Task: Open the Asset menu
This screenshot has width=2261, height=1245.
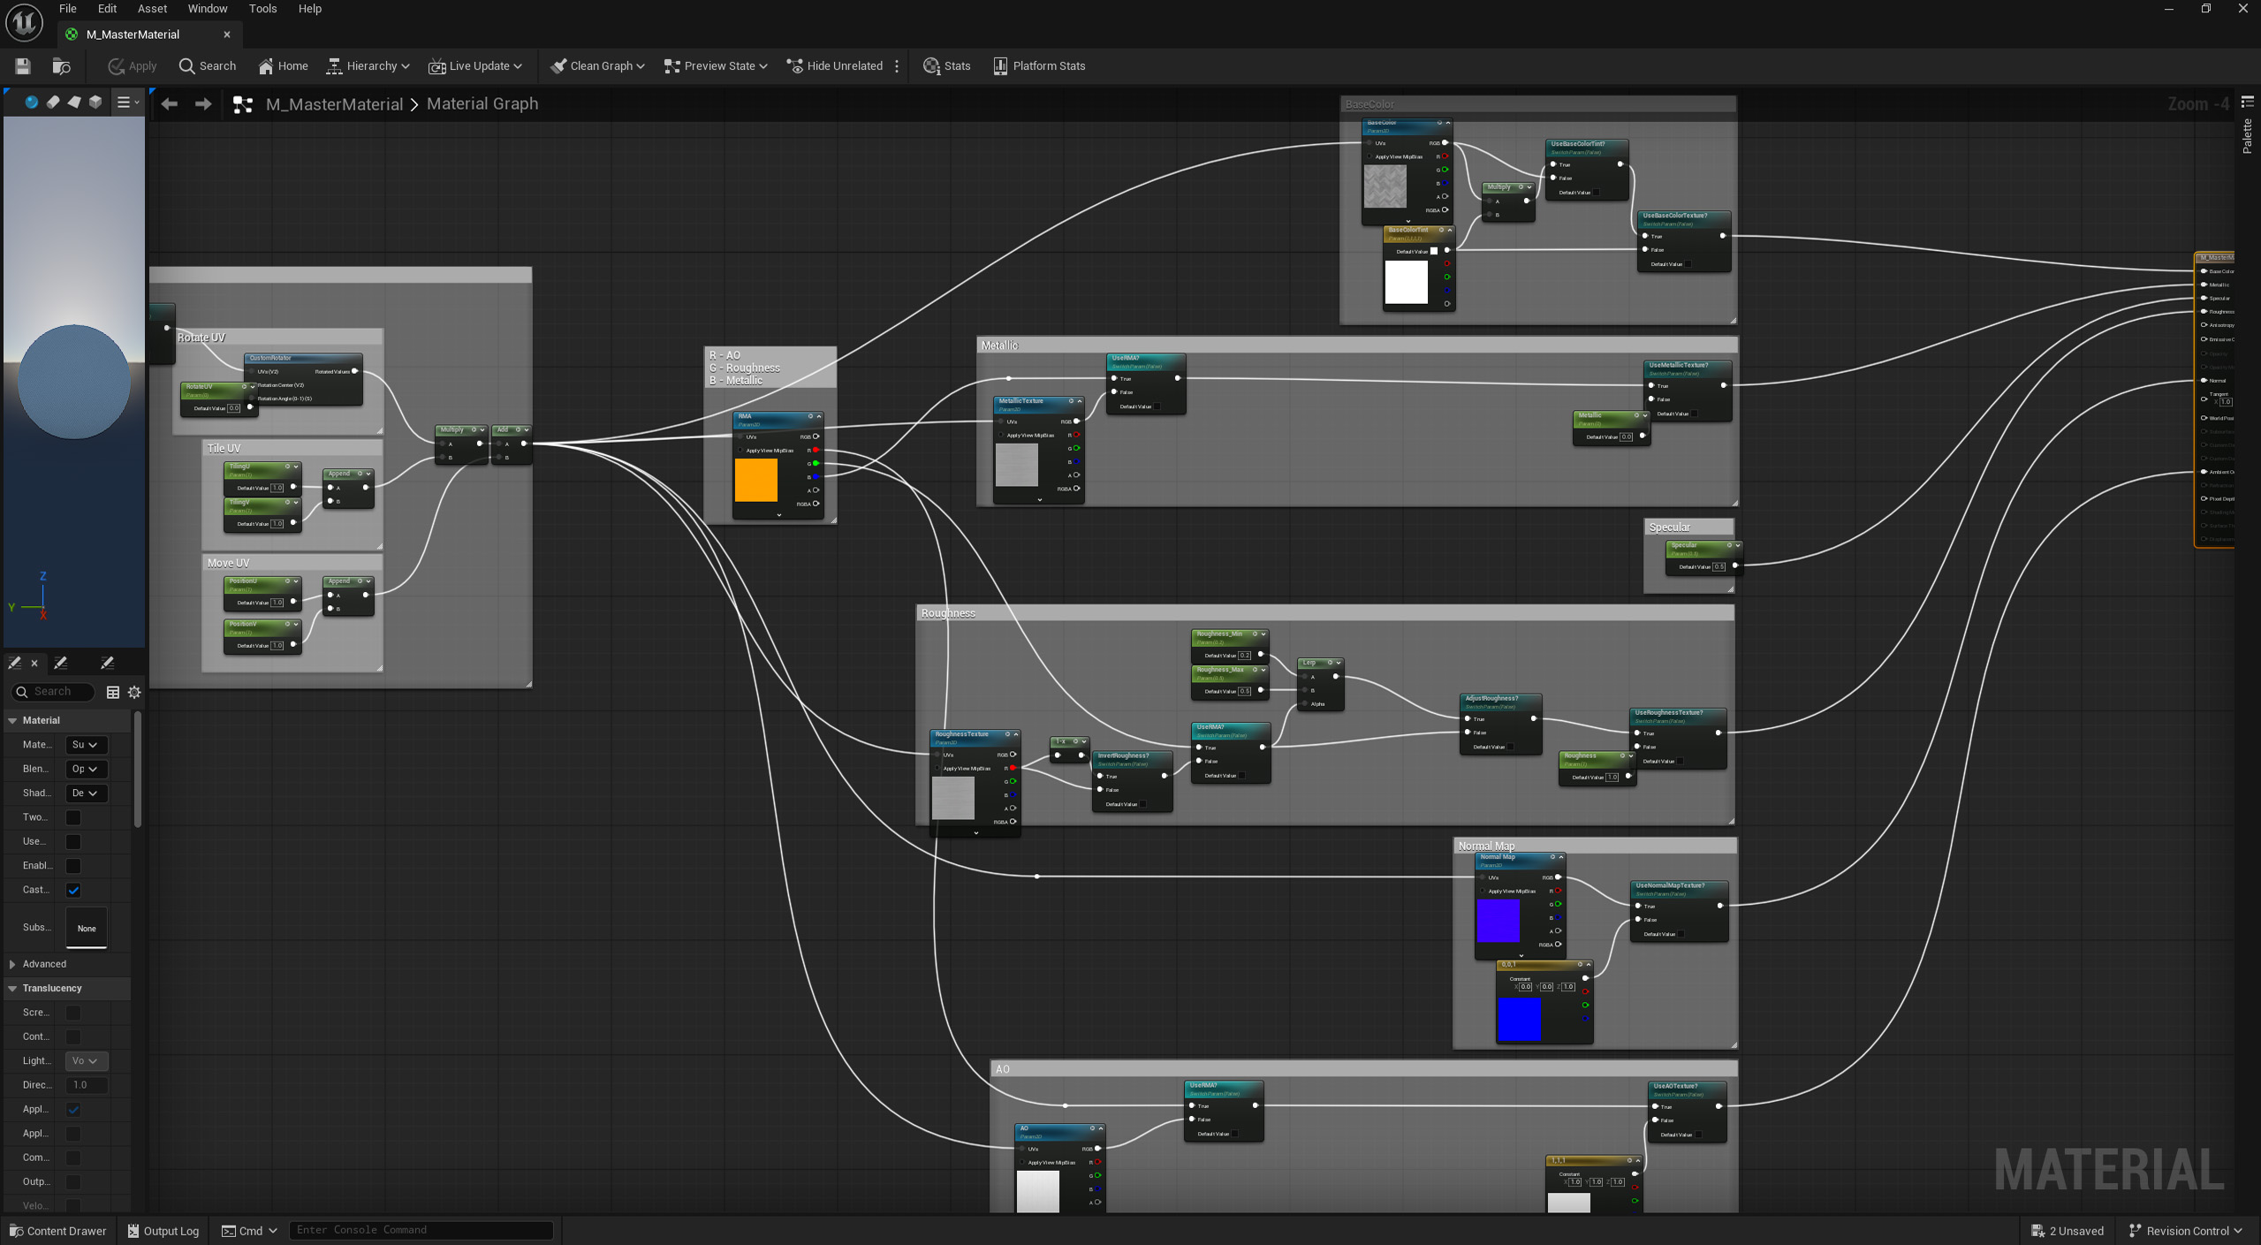Action: point(152,9)
